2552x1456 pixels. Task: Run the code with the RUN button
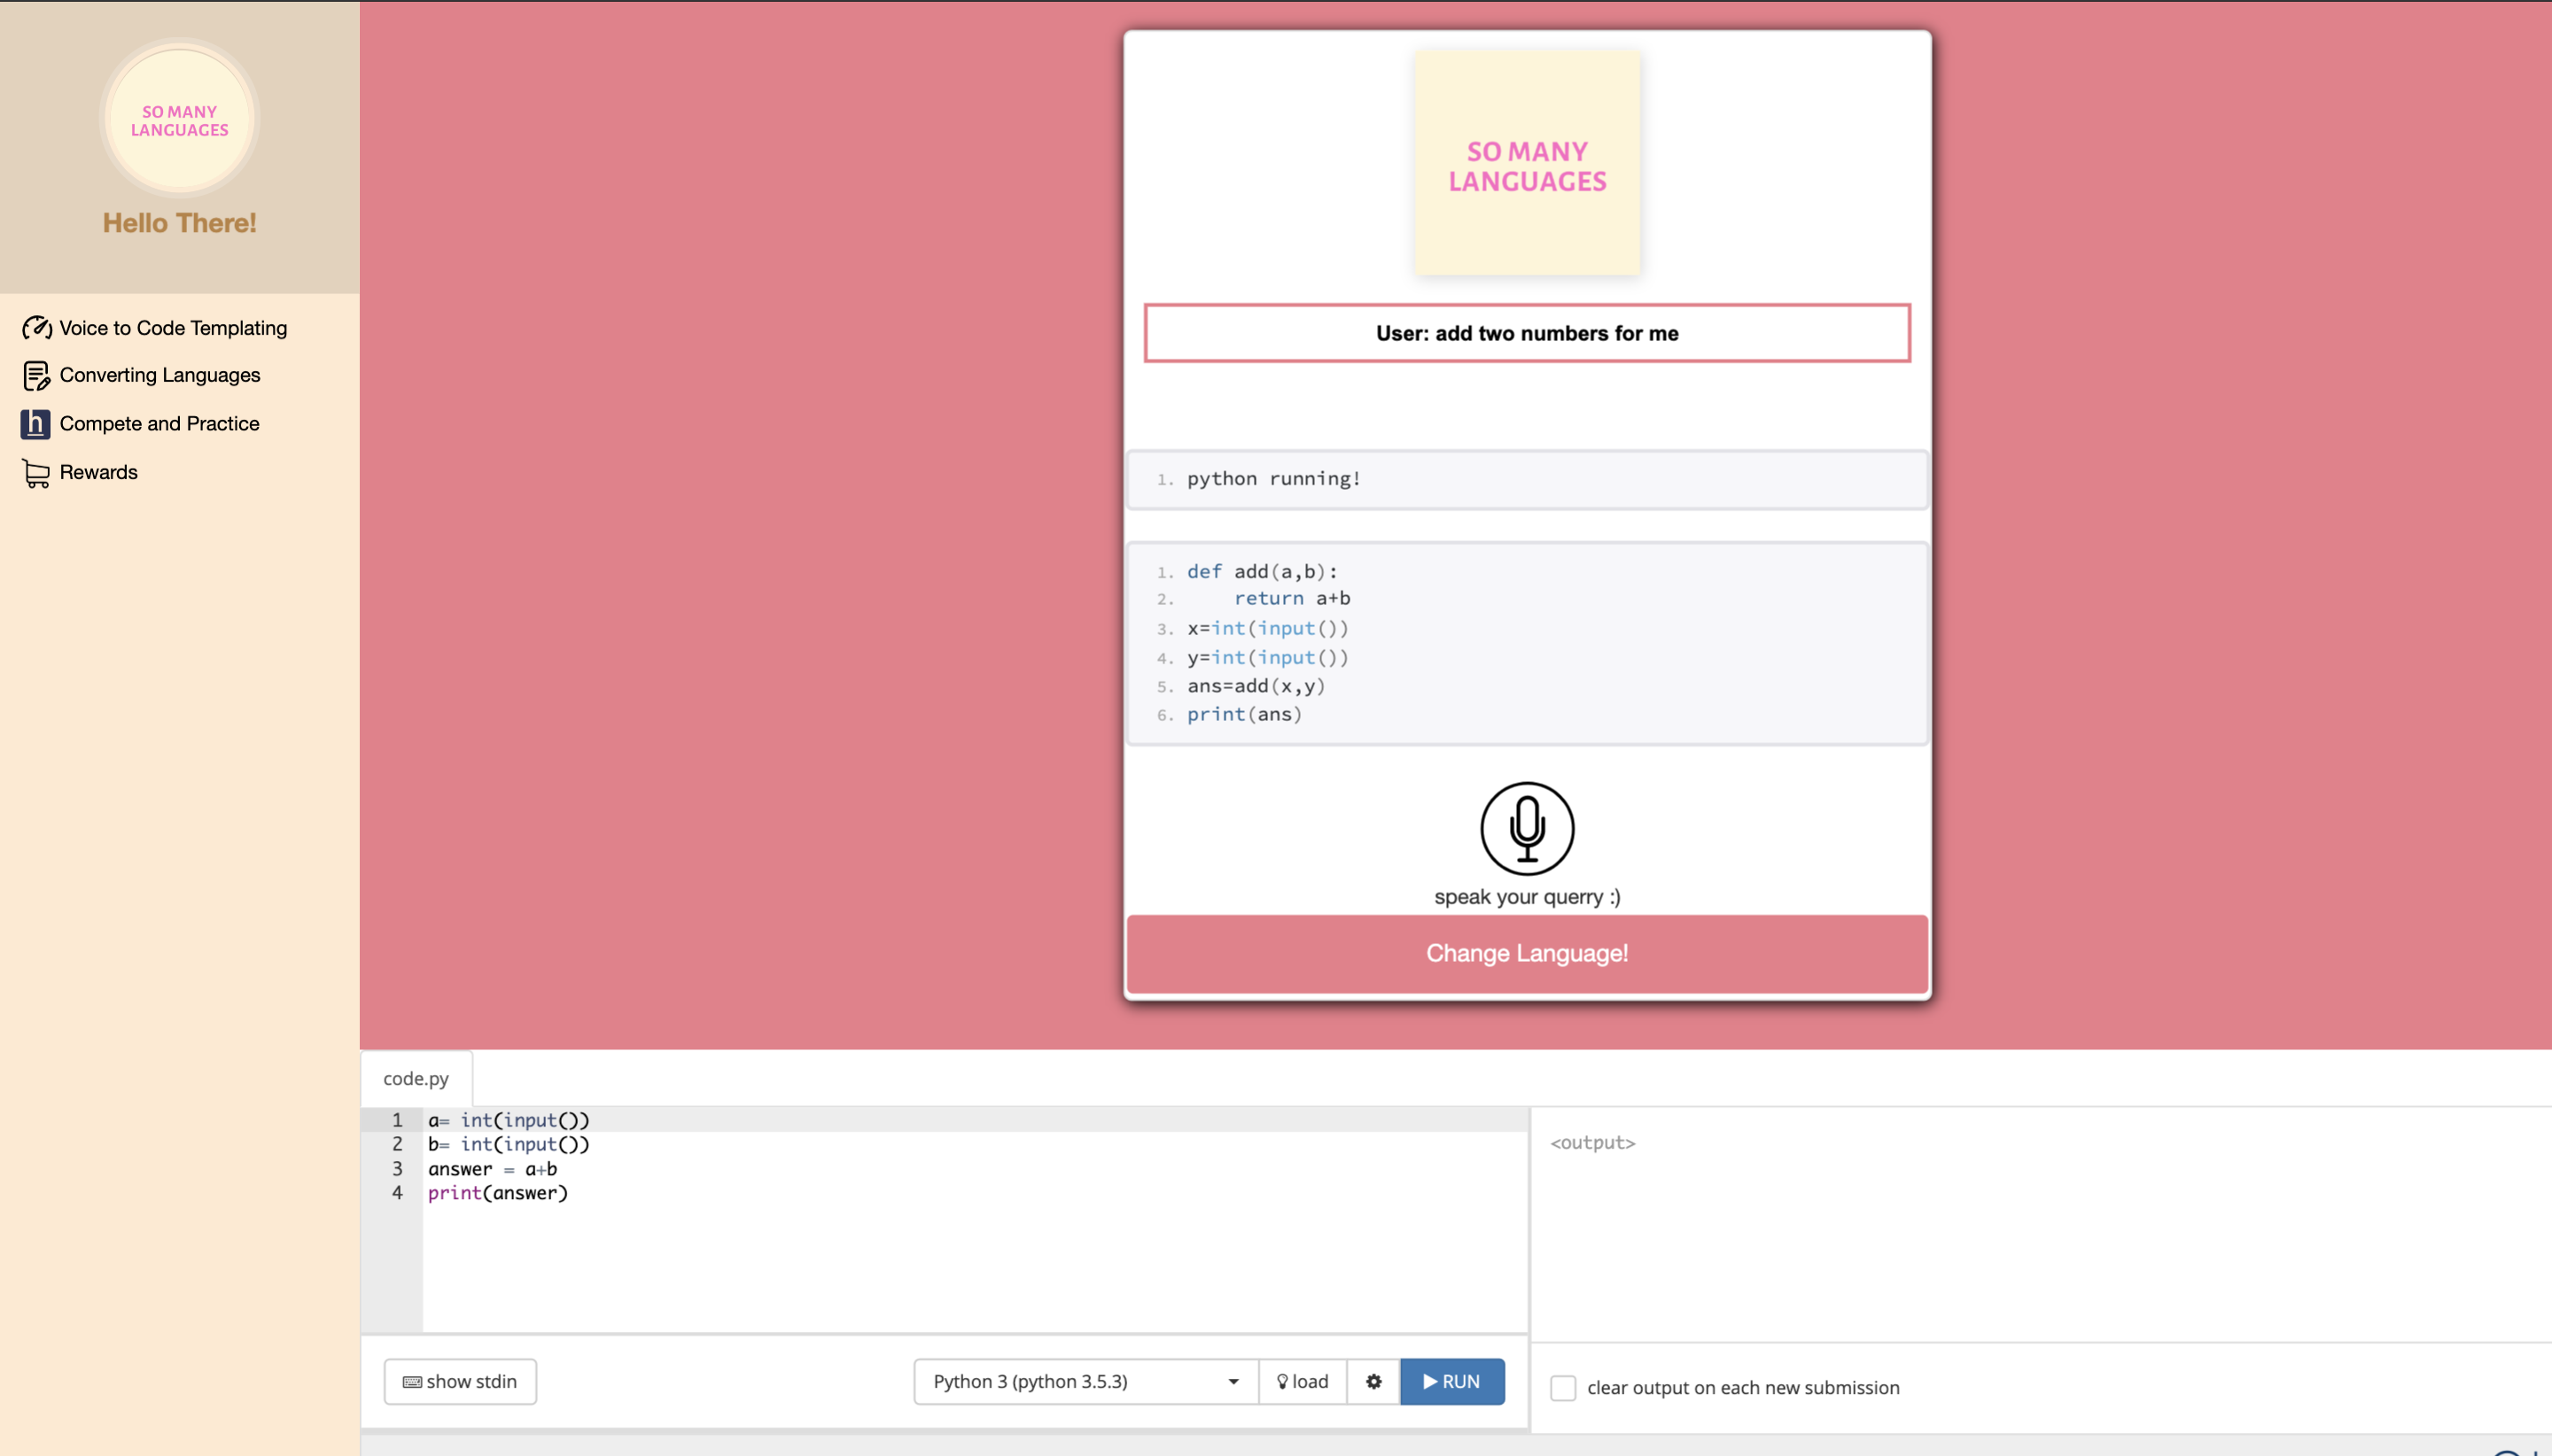pyautogui.click(x=1451, y=1381)
